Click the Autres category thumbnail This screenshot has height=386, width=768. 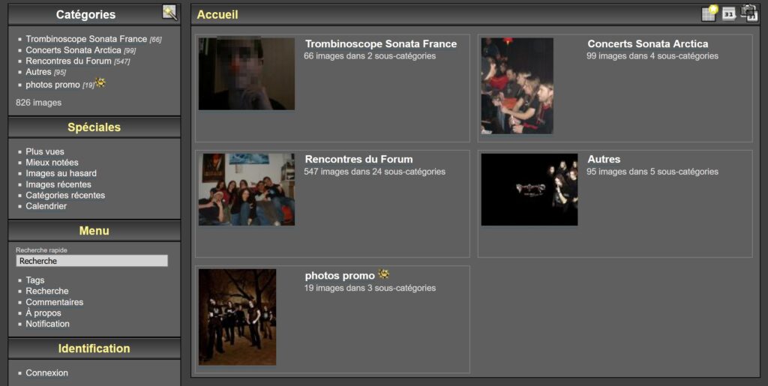click(x=529, y=190)
